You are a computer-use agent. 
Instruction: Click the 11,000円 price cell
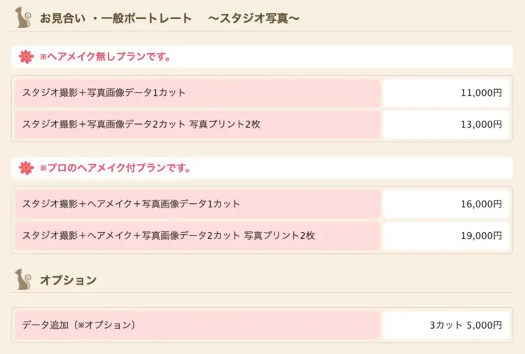446,93
